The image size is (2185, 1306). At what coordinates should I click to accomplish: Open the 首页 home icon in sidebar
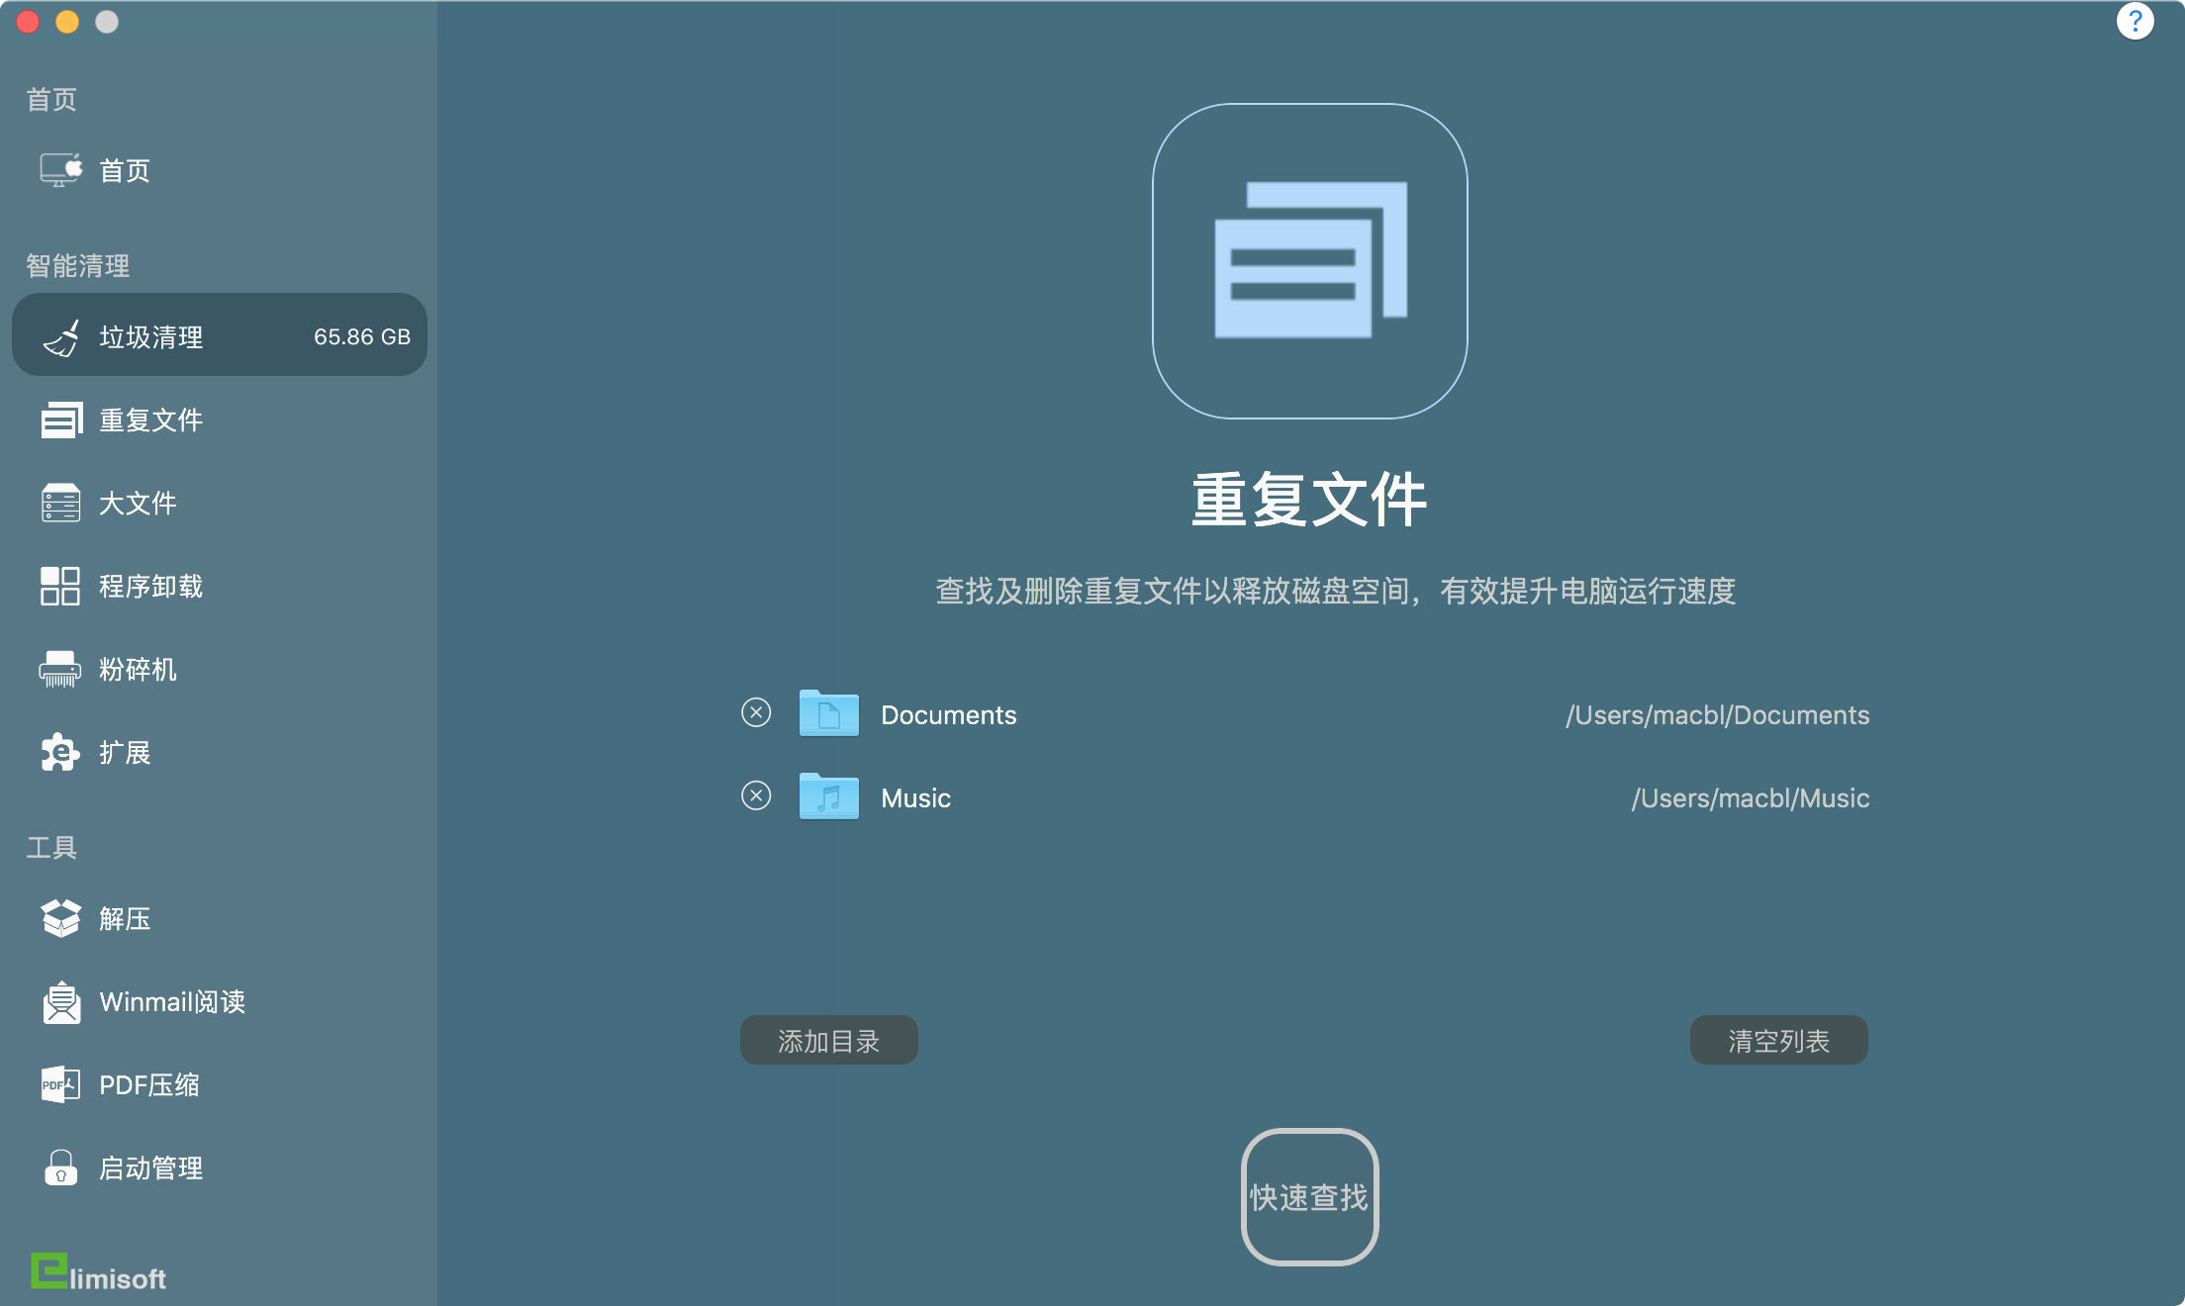tap(60, 170)
